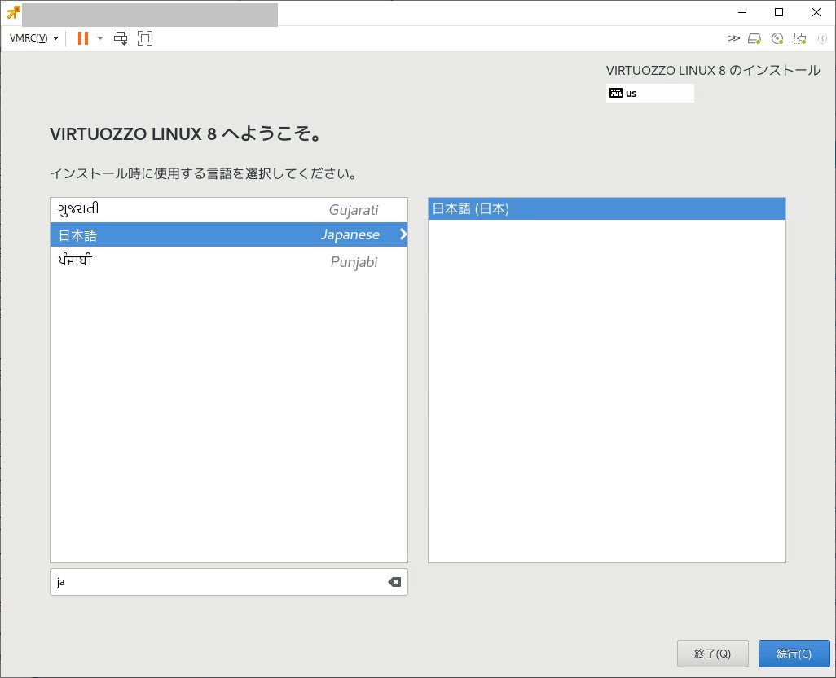
Task: Select the Japanese language row
Action: click(229, 234)
